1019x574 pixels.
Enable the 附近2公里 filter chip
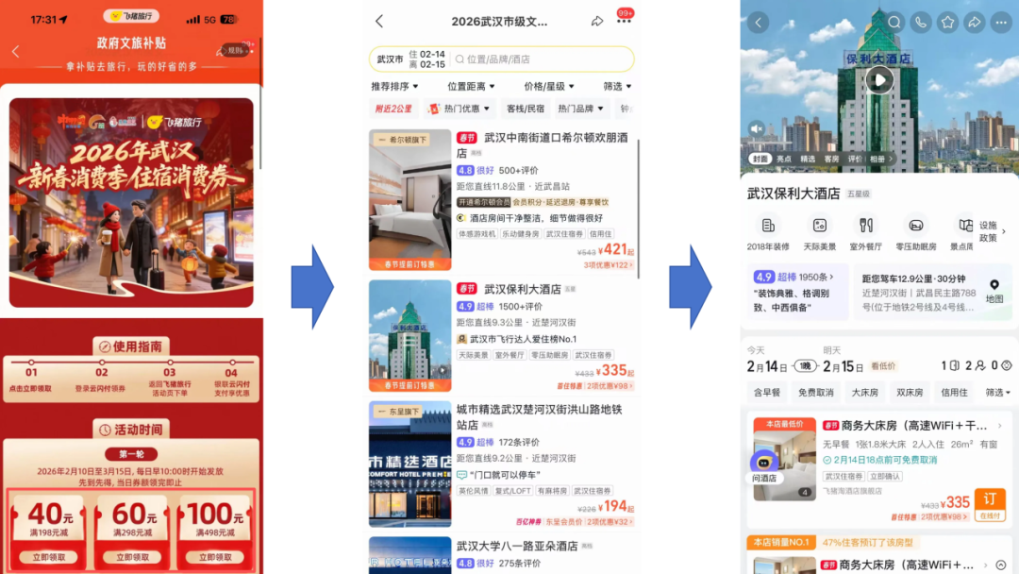393,109
